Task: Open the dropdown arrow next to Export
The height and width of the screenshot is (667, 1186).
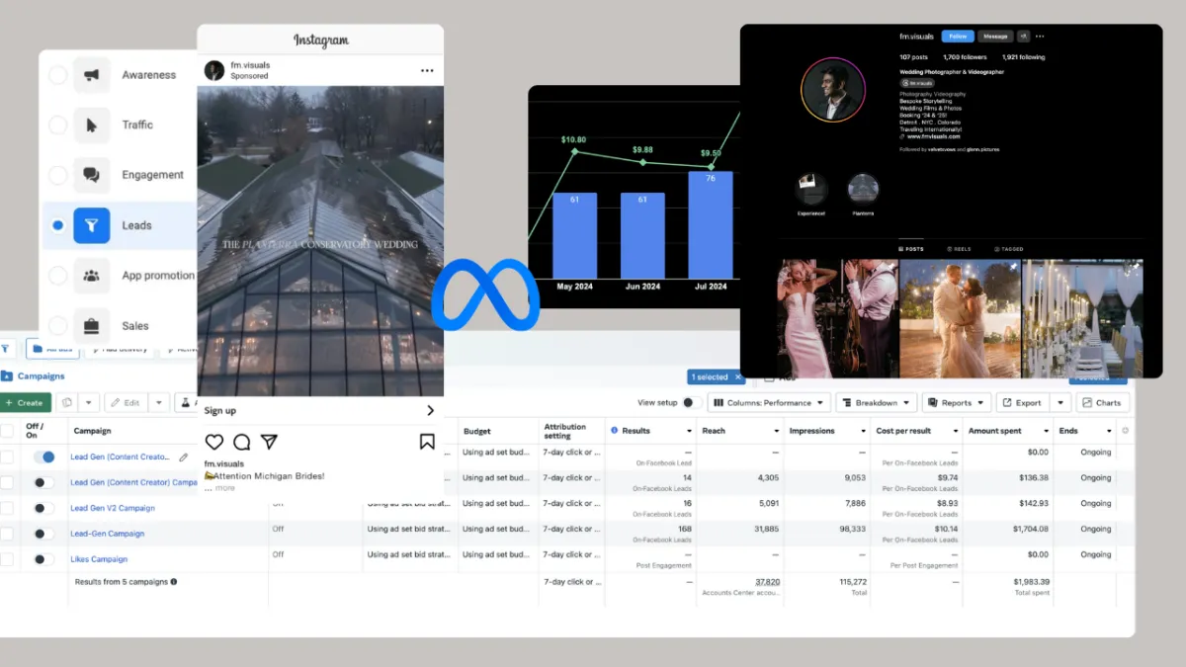Action: [1060, 403]
